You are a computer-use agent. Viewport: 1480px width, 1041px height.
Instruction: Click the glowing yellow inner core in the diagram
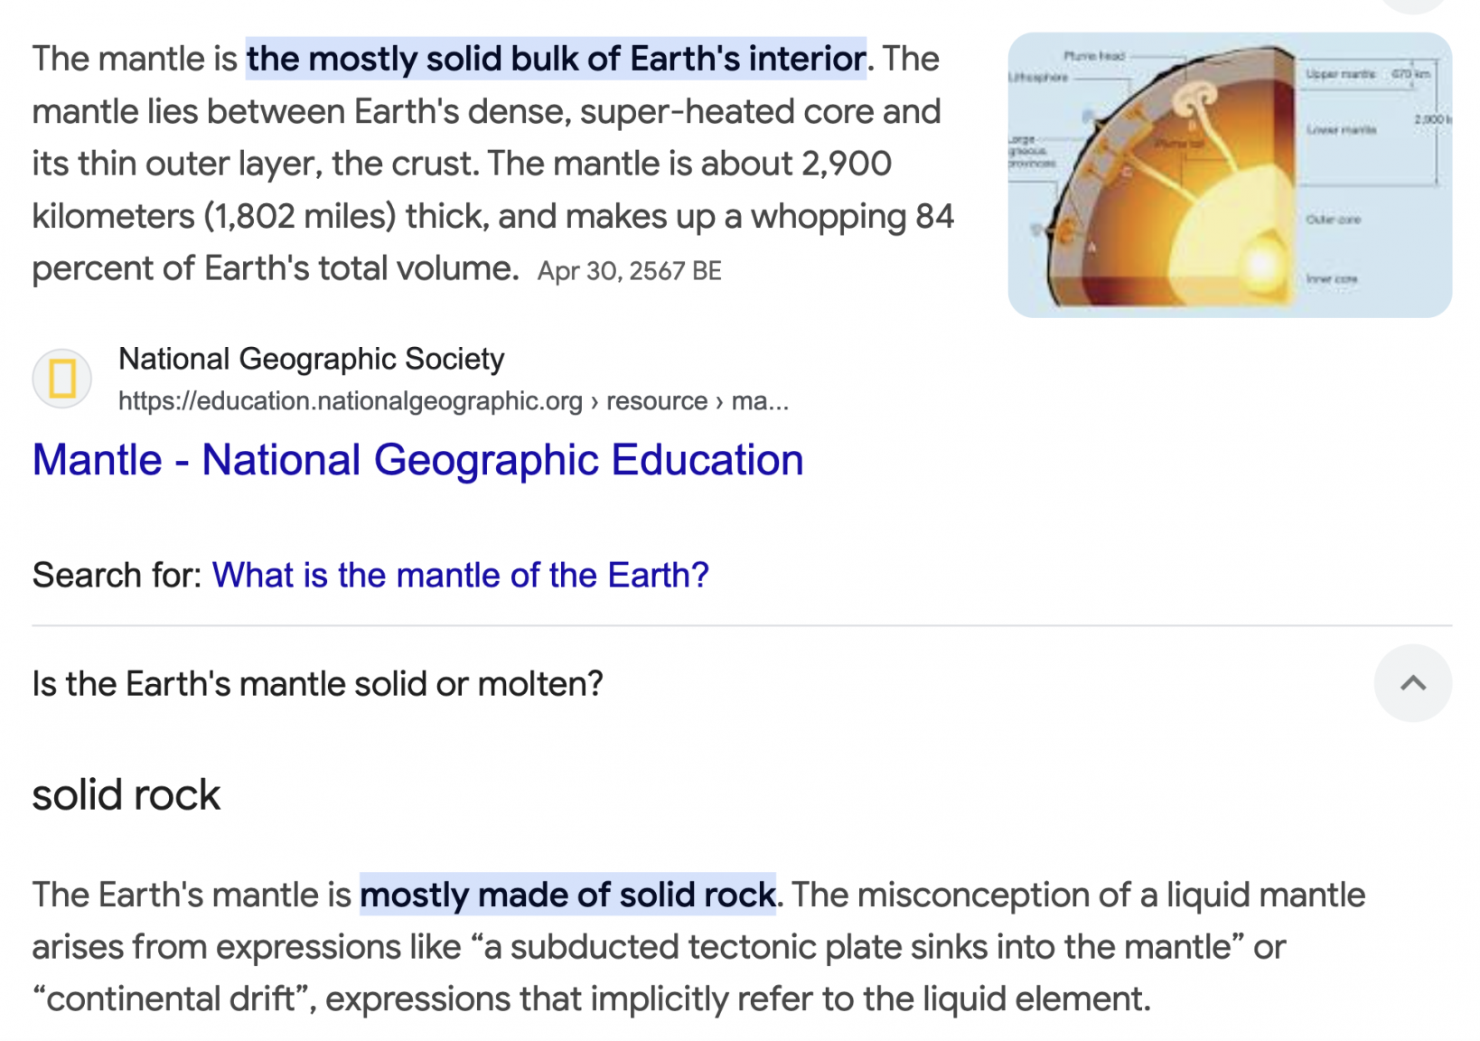click(1260, 264)
